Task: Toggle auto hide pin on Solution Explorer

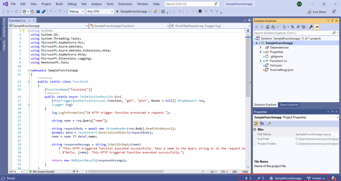Action: click(332, 21)
